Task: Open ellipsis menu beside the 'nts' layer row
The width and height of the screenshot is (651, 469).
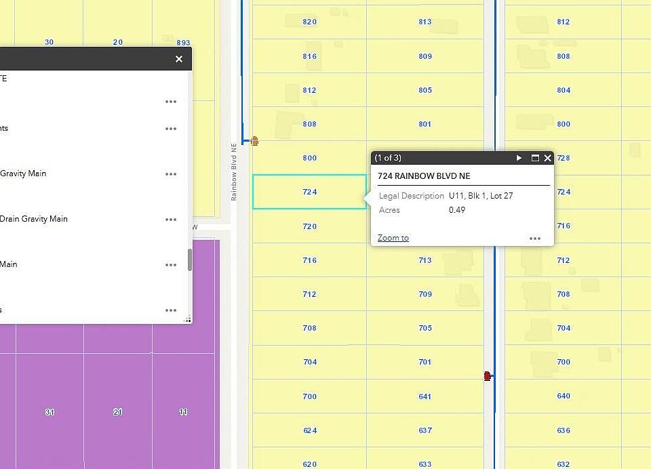Action: click(171, 129)
